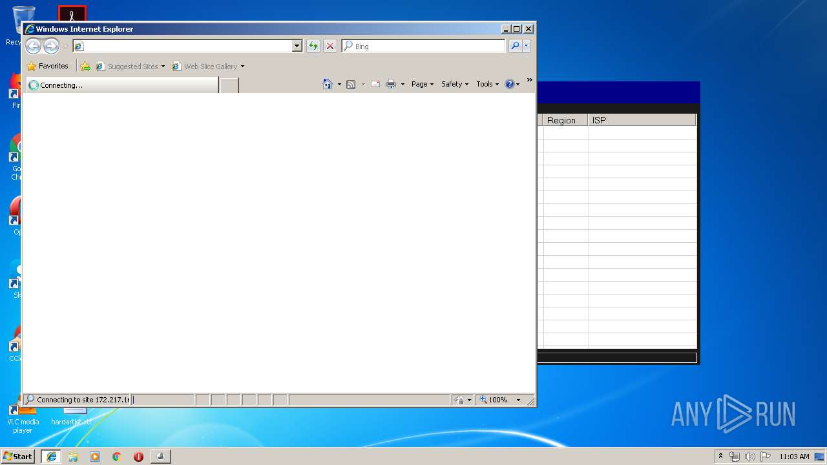Open the Help question mark menu
The width and height of the screenshot is (827, 465).
coord(512,84)
